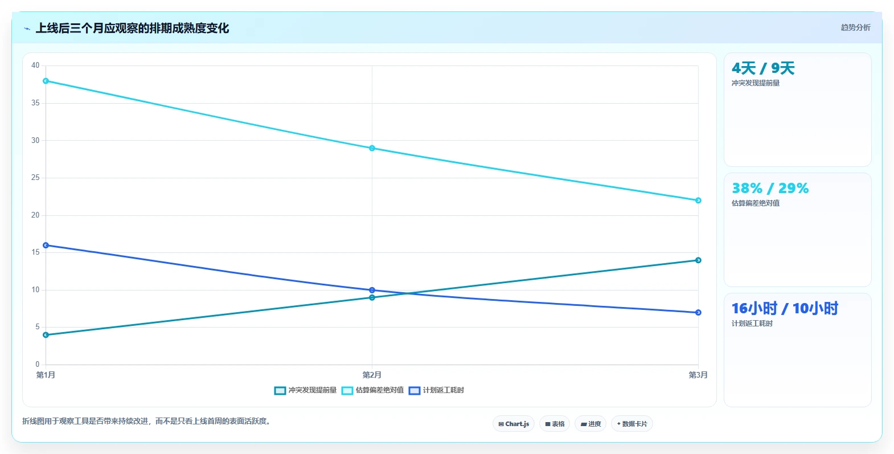Image resolution: width=894 pixels, height=454 pixels.
Task: Click the 计划返工耗时 data point at 第3月
Action: [x=698, y=313]
